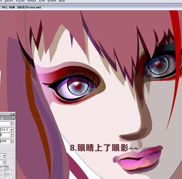The width and height of the screenshot is (182, 179).
Task: Open the floating panel's flyout menu arrow
Action: coord(13,118)
